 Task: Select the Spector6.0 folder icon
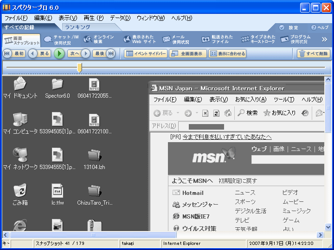(58, 88)
